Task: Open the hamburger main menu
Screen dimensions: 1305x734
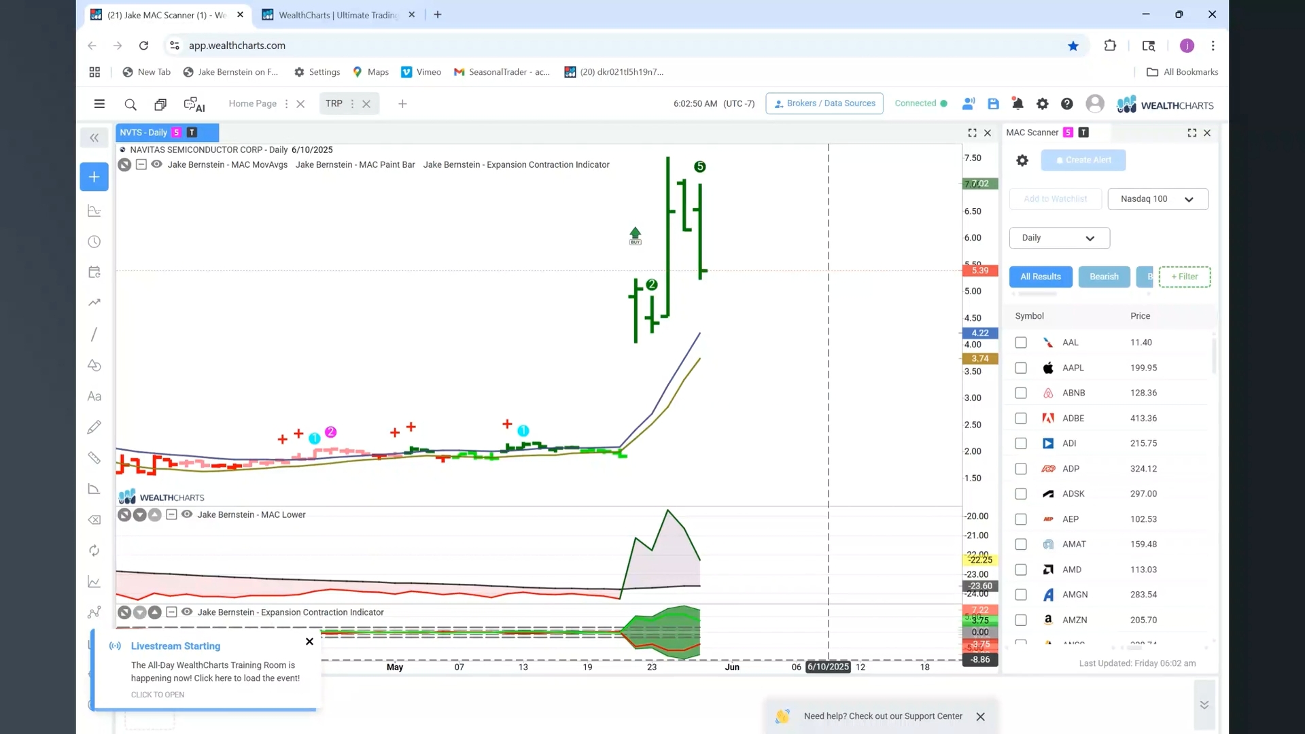Action: click(x=99, y=104)
